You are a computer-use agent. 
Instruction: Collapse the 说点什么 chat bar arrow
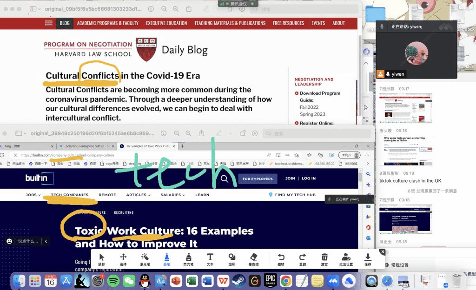pos(46,241)
